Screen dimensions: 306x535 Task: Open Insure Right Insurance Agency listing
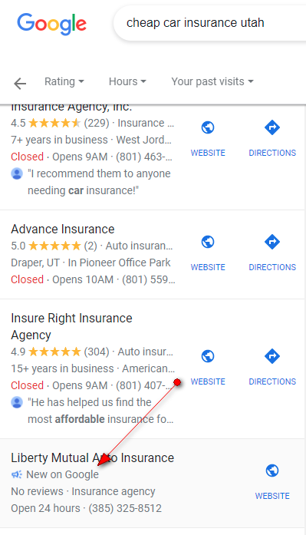tap(71, 326)
